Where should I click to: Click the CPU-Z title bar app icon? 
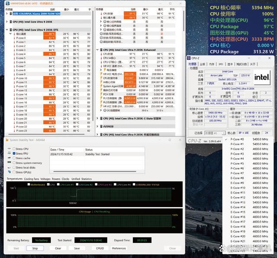tap(190, 58)
